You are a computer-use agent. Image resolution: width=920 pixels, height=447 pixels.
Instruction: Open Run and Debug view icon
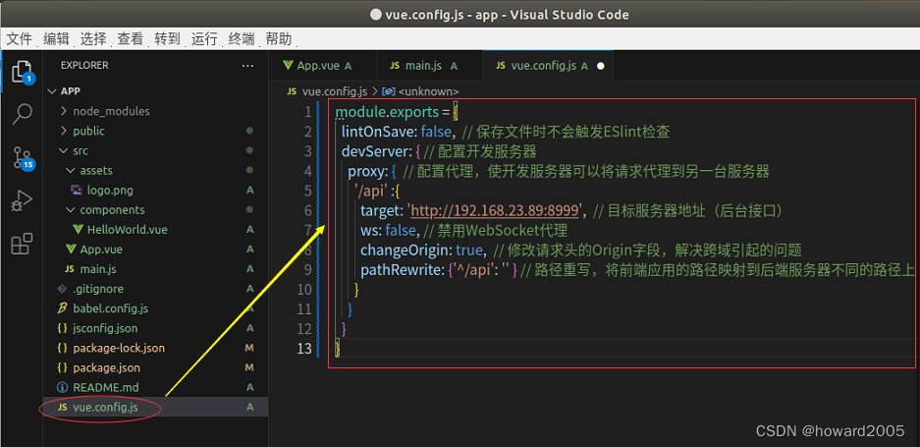(22, 200)
